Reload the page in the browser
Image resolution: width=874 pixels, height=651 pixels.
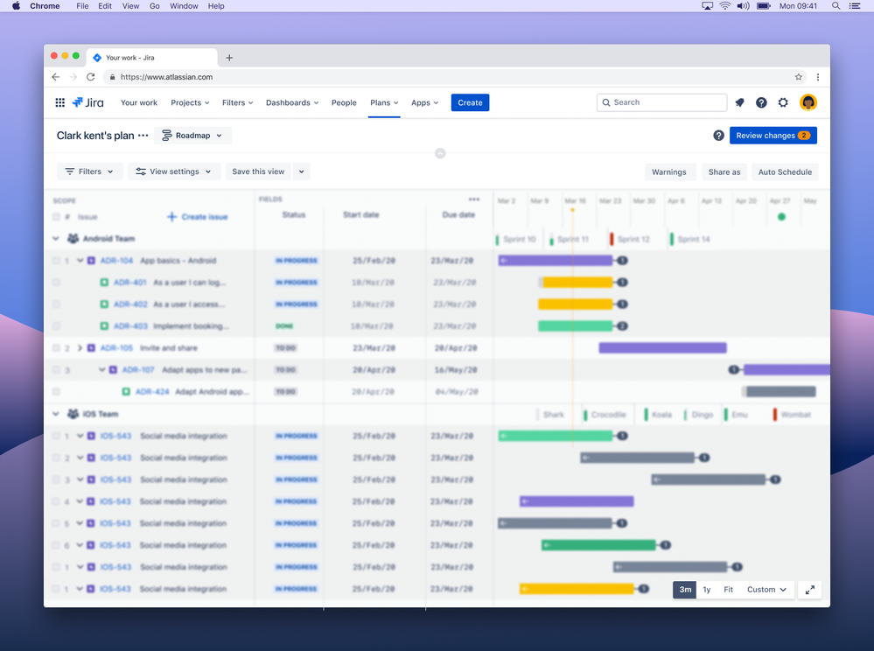pyautogui.click(x=91, y=77)
